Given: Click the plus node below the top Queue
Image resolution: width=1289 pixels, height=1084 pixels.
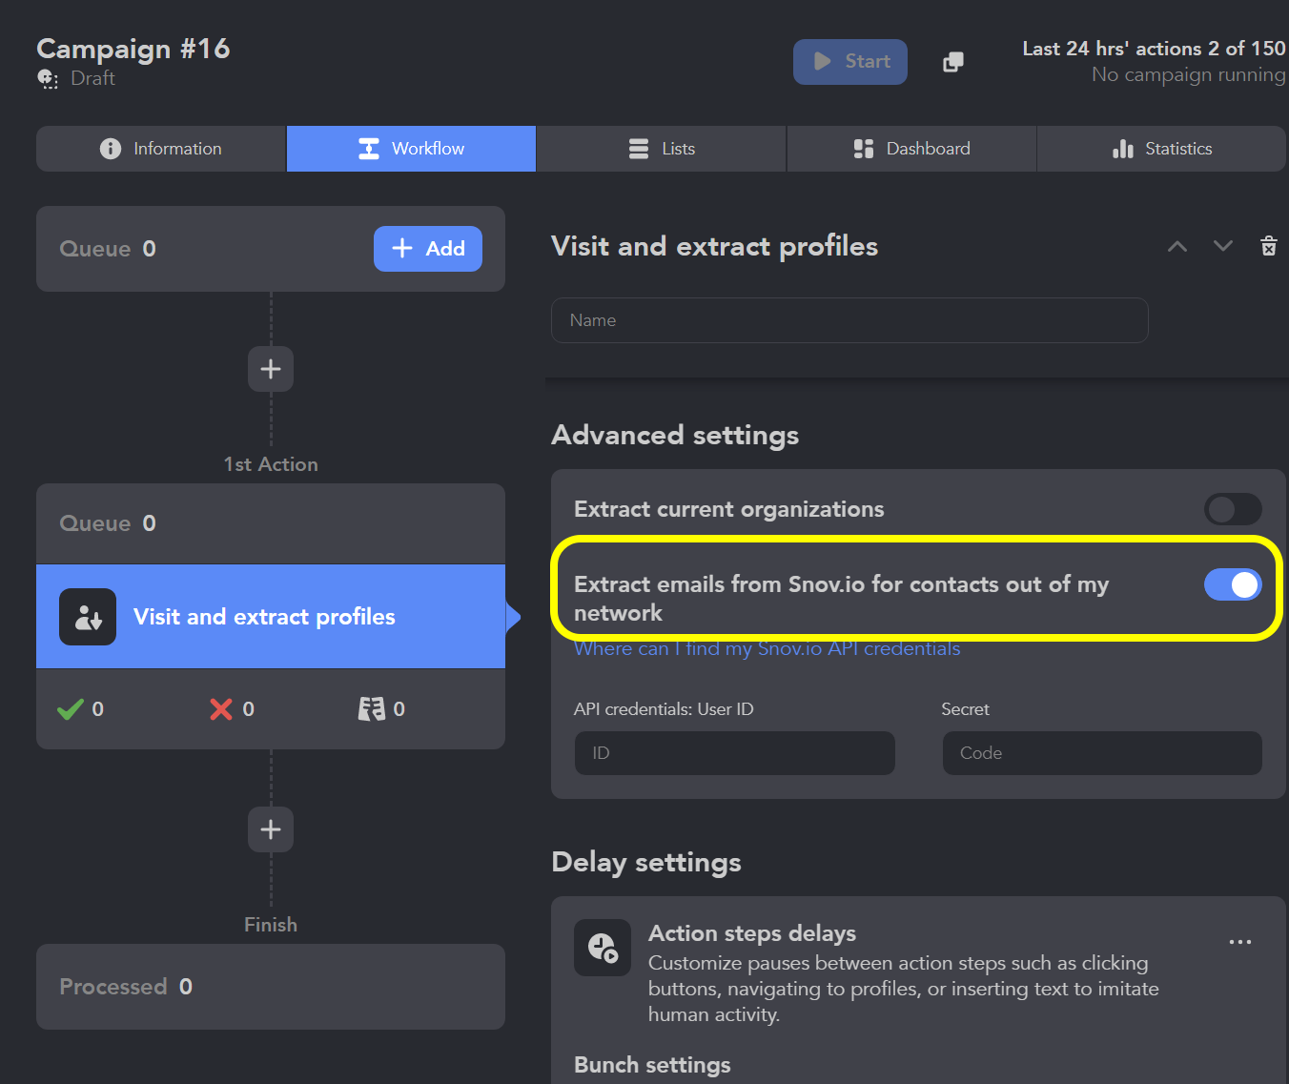Looking at the screenshot, I should [271, 369].
